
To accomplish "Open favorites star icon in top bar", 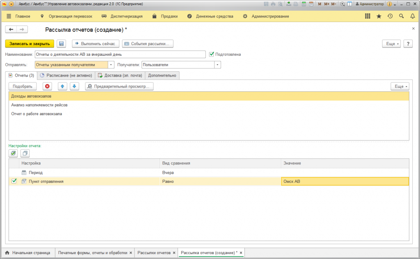I will tap(379, 16).
